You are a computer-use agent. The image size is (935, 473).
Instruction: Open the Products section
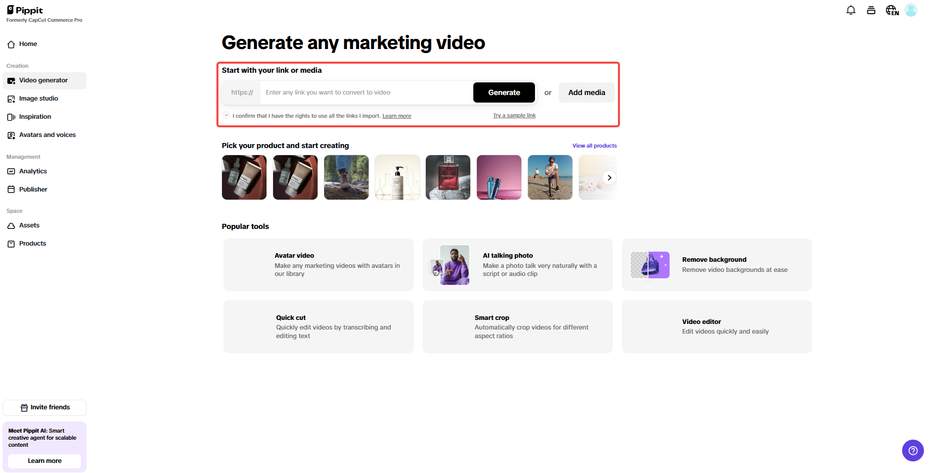(x=32, y=244)
